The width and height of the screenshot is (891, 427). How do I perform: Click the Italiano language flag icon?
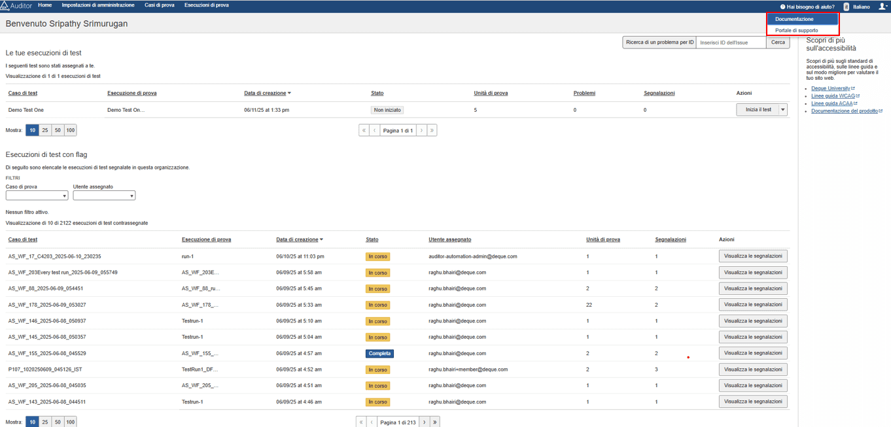coord(847,7)
